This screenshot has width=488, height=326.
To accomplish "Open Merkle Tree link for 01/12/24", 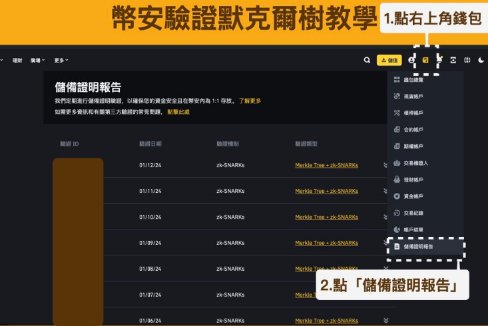I will (x=326, y=165).
